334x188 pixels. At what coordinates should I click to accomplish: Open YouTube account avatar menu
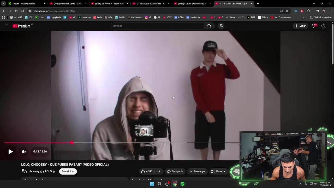click(x=323, y=26)
